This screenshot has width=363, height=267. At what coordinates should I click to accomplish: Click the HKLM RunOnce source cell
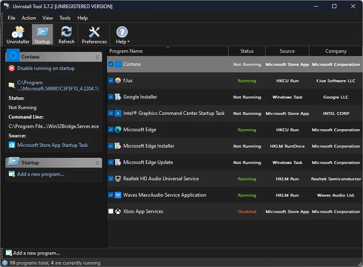coord(288,146)
